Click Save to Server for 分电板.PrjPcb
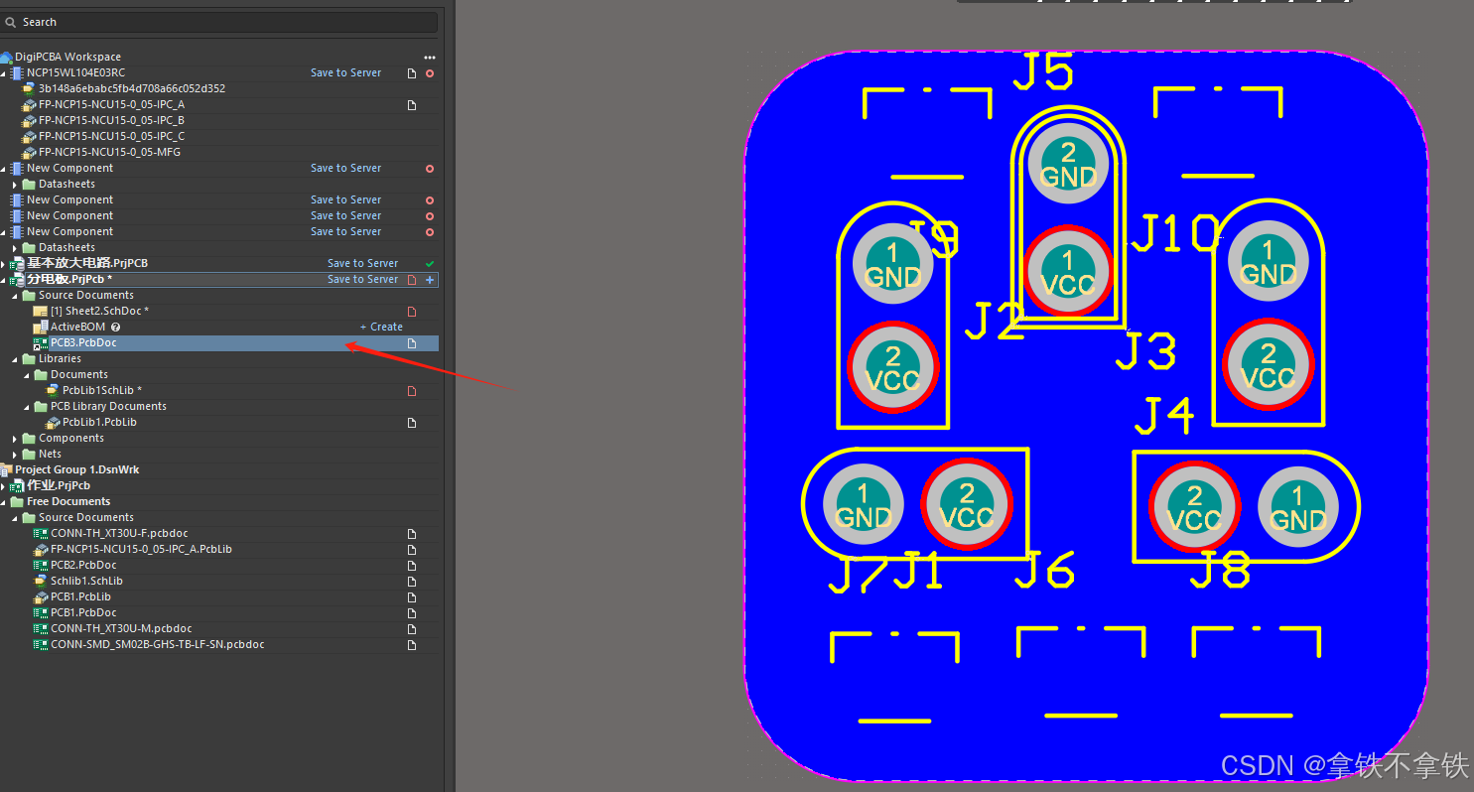 [362, 280]
